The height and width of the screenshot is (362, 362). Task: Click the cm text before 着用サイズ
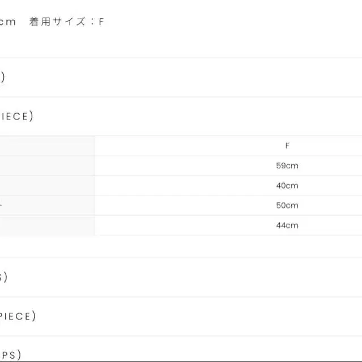pos(8,22)
